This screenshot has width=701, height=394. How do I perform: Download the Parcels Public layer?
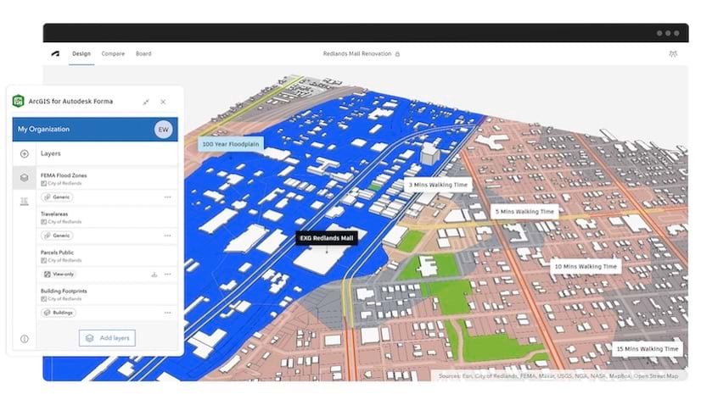[x=154, y=275]
